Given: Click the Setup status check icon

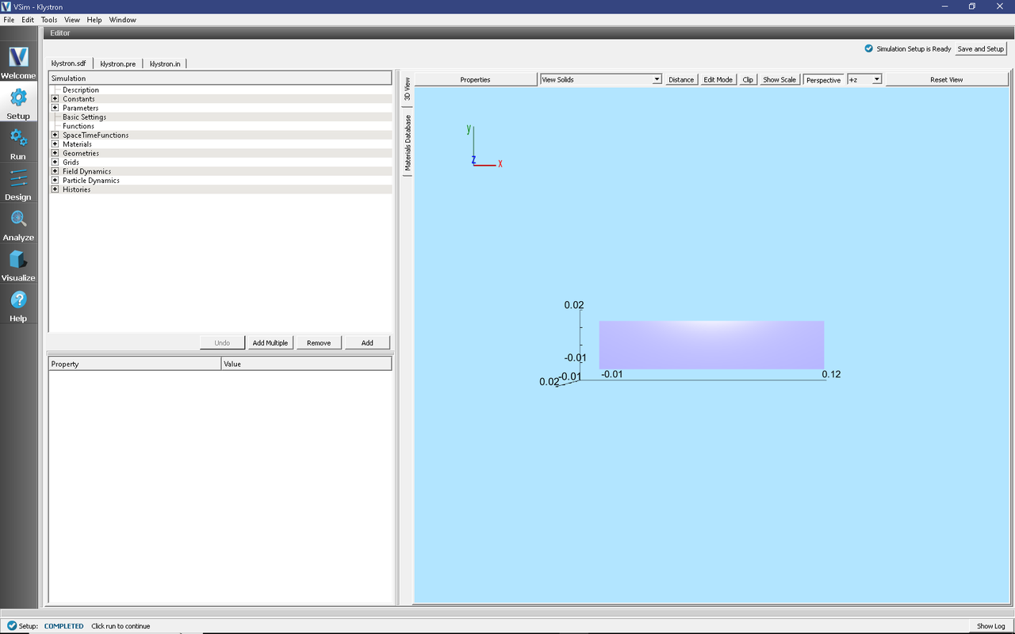Looking at the screenshot, I should coord(12,625).
